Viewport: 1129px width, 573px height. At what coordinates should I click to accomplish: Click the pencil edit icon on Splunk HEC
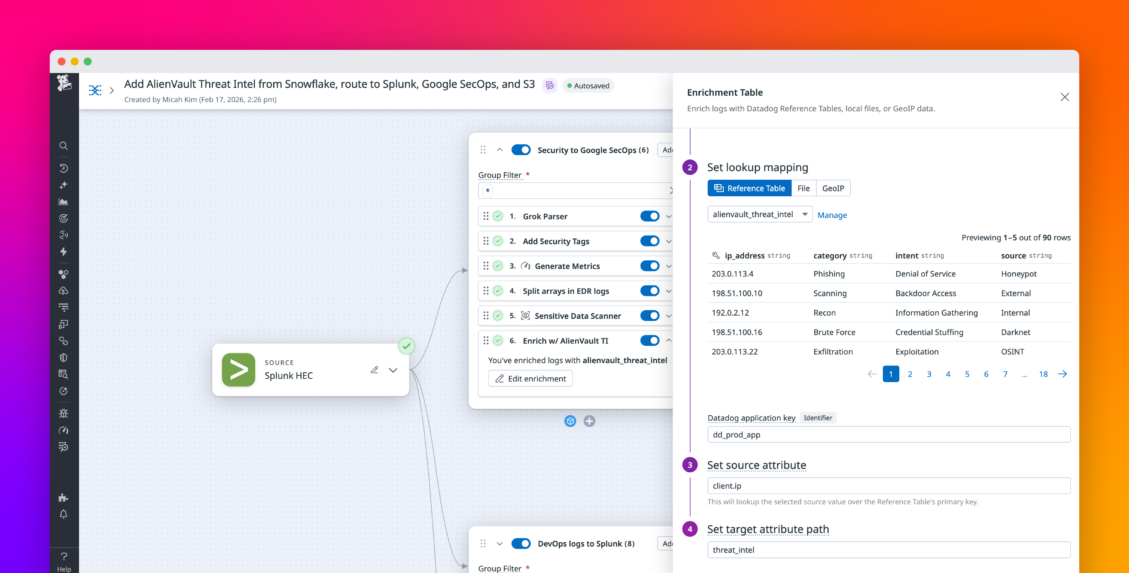click(374, 370)
